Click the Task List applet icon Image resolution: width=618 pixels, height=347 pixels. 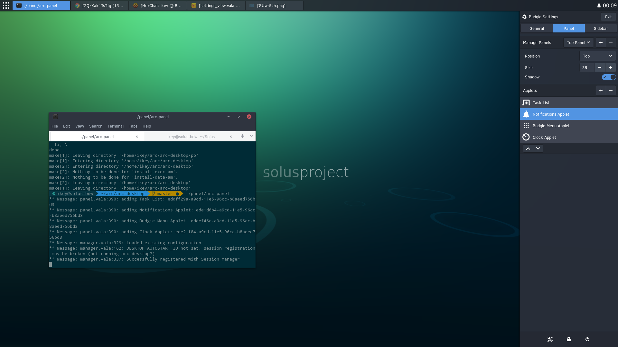[526, 102]
